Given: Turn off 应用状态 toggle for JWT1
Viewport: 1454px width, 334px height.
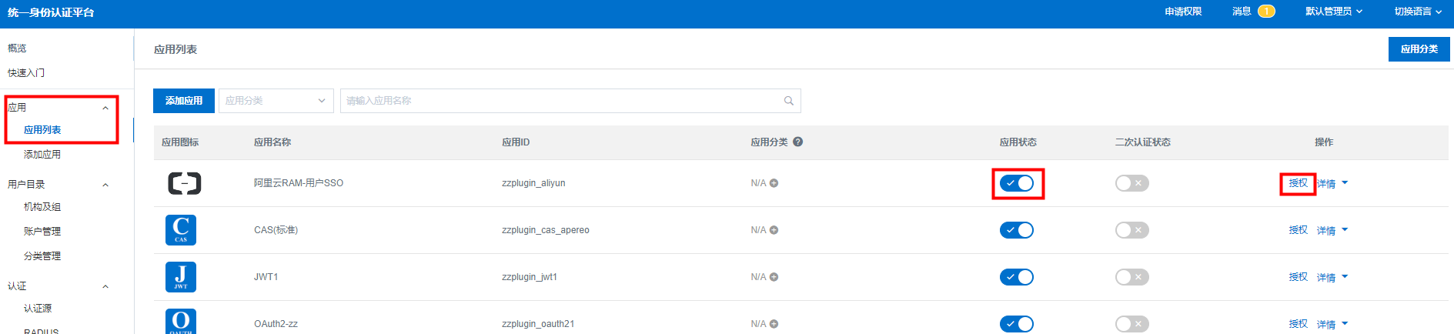Looking at the screenshot, I should tap(1016, 277).
